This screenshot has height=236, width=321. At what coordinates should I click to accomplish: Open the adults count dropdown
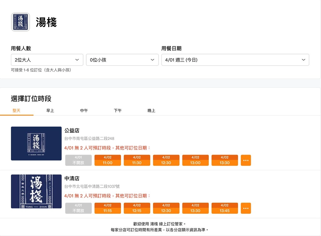click(47, 60)
